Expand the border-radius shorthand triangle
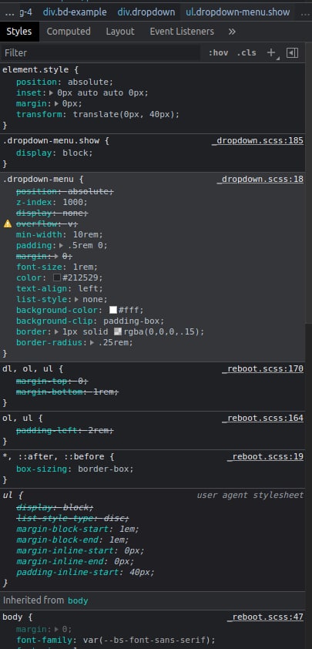The width and height of the screenshot is (312, 649). click(x=92, y=342)
